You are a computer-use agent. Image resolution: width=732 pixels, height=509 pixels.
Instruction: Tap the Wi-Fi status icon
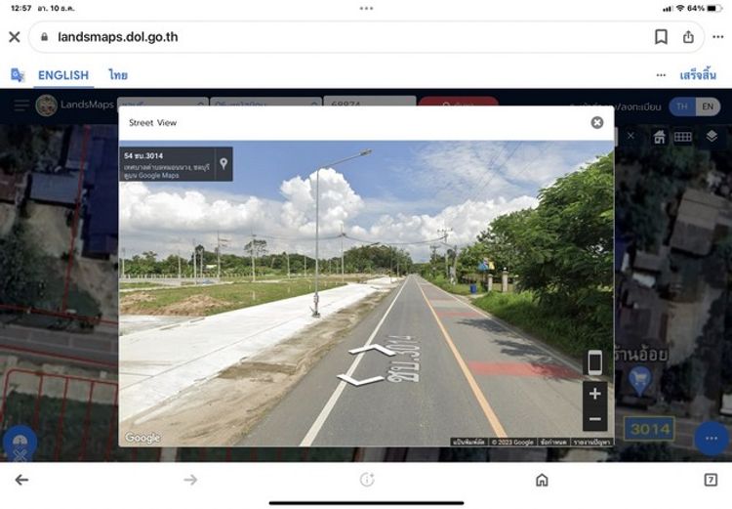(680, 9)
